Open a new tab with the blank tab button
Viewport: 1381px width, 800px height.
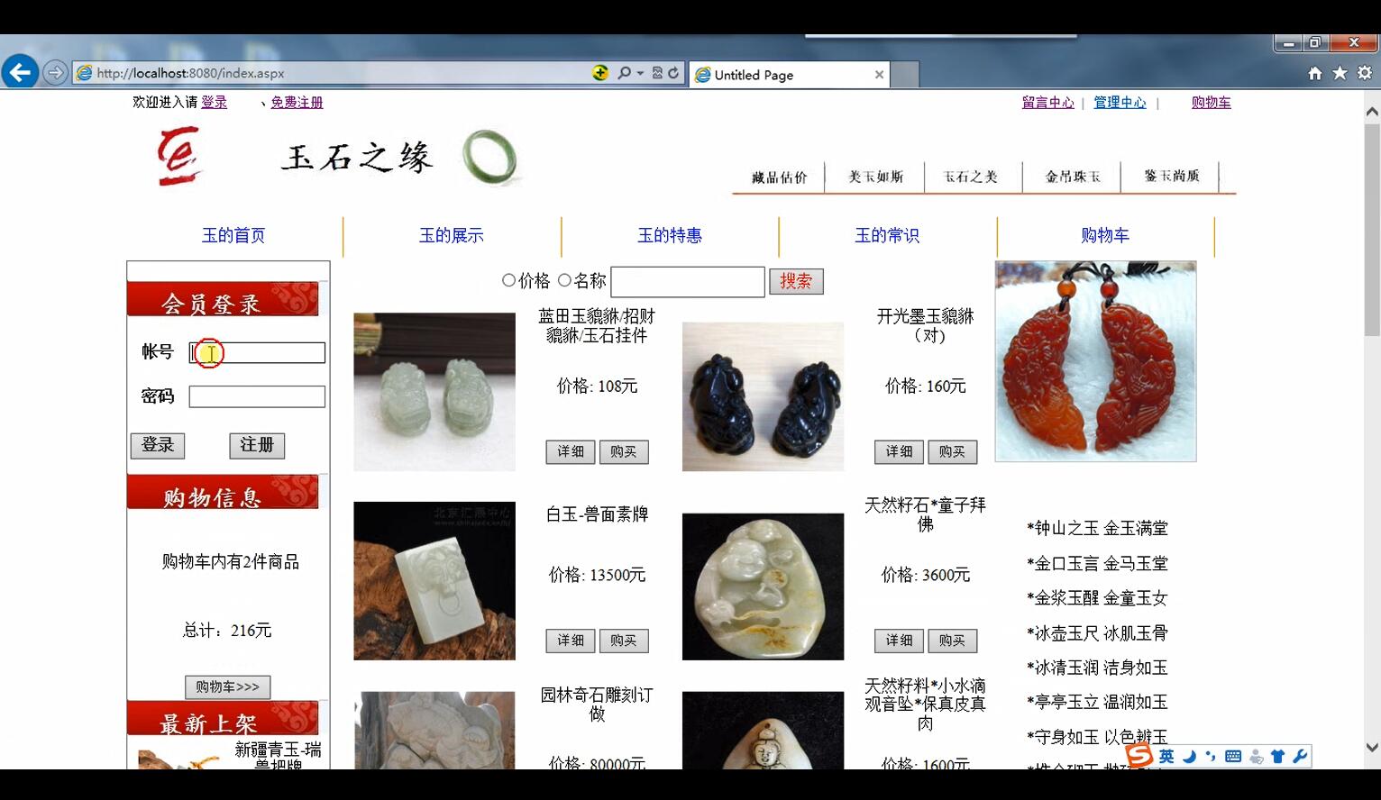pos(905,75)
